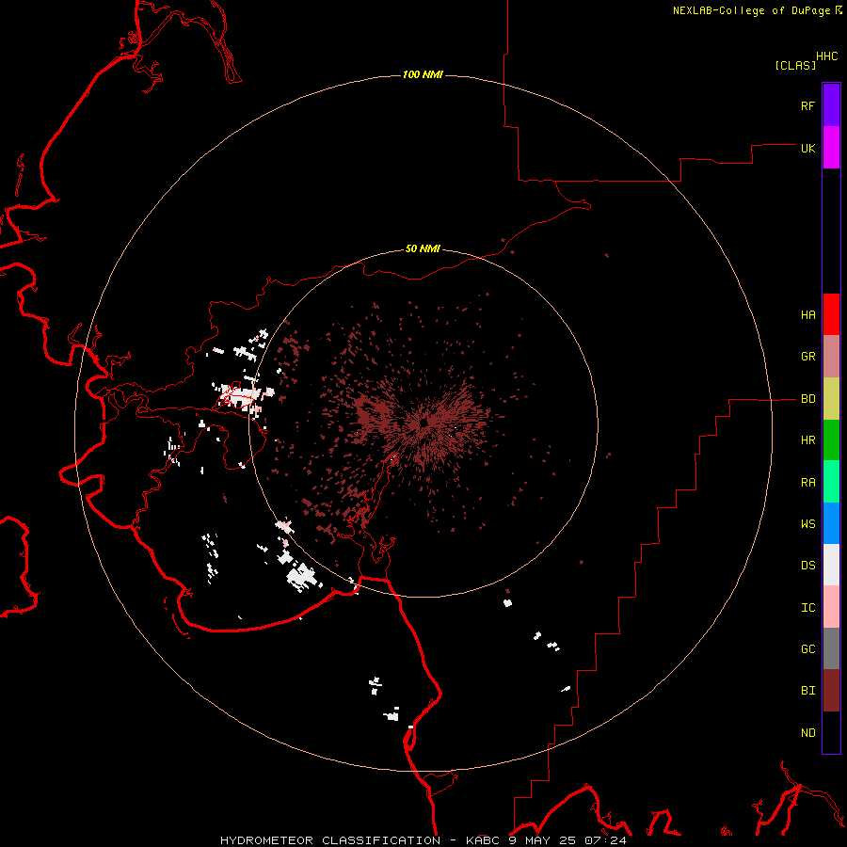Click the DS legend label

807,566
